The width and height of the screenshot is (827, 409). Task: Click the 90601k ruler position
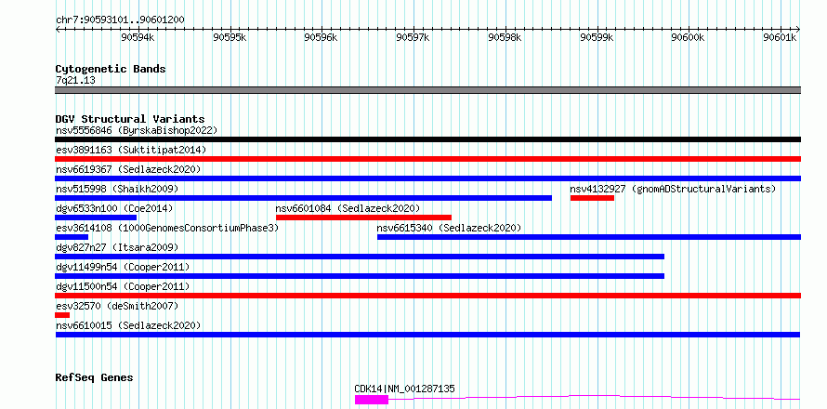[781, 37]
